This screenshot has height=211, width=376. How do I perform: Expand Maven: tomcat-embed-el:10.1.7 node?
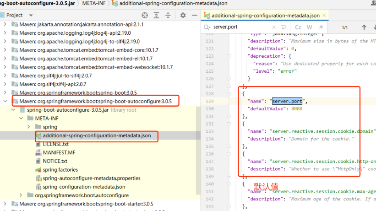tap(5, 59)
